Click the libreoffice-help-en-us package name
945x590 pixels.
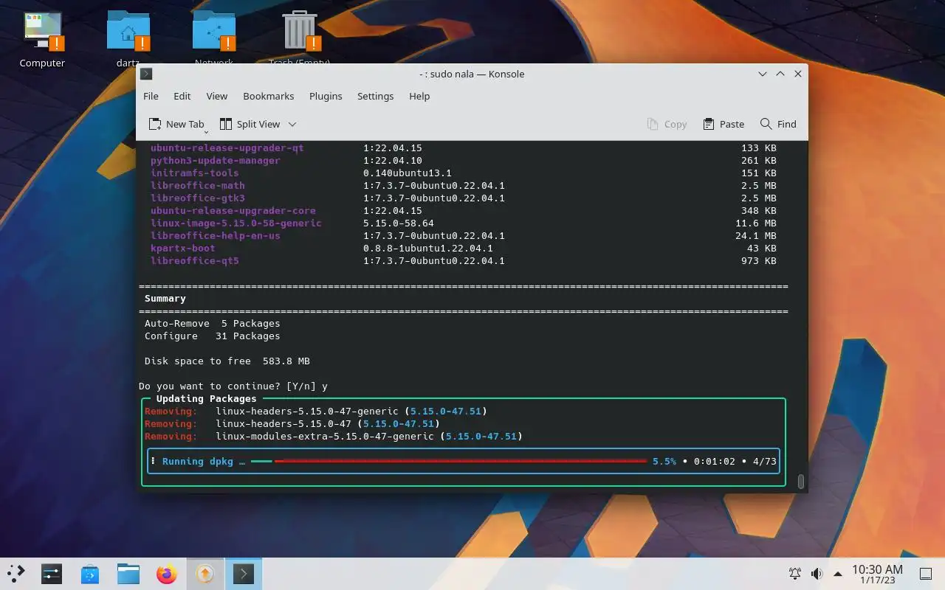click(x=216, y=235)
